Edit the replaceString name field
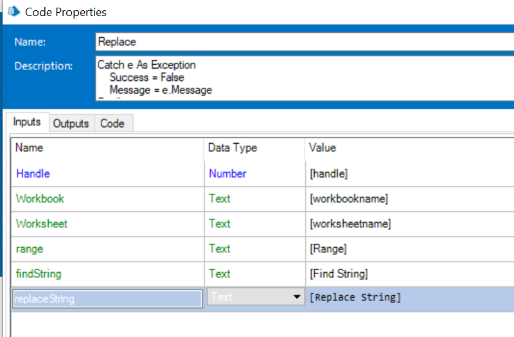This screenshot has width=514, height=337. 107,299
